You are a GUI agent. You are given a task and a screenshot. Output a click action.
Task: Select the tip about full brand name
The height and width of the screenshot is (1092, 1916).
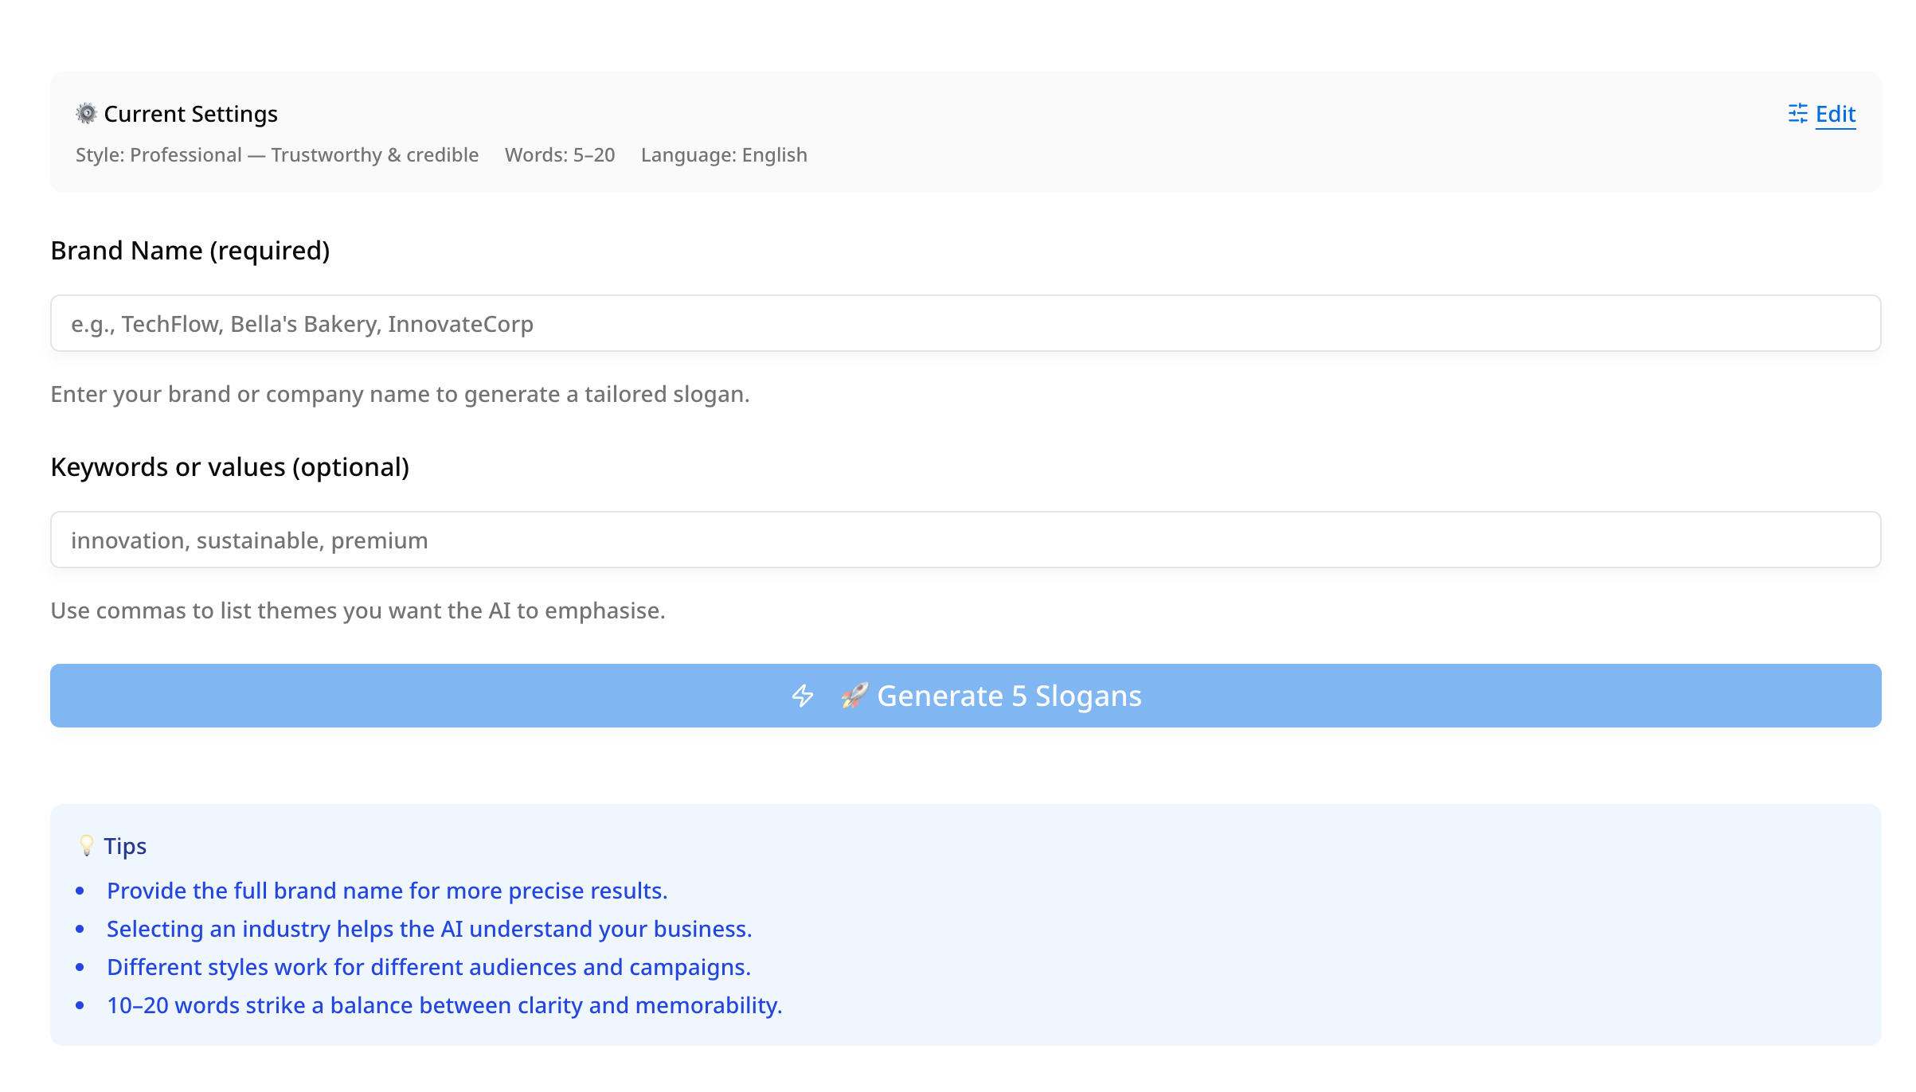point(387,891)
